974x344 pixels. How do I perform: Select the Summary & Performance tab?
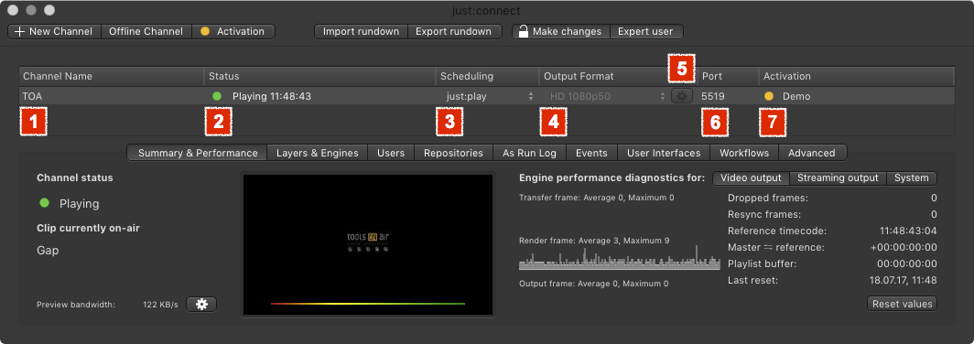click(197, 153)
